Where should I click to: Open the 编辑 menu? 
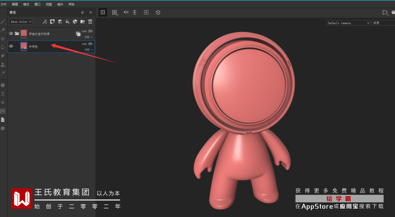point(15,4)
